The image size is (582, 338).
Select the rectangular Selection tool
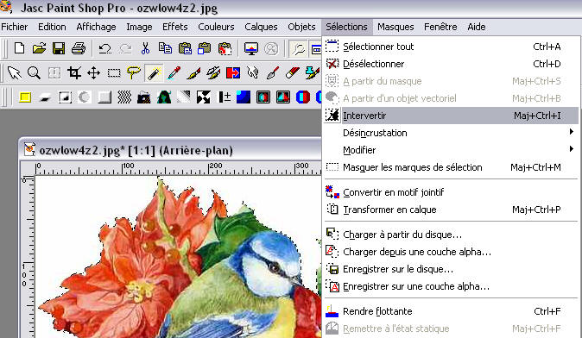[x=114, y=73]
